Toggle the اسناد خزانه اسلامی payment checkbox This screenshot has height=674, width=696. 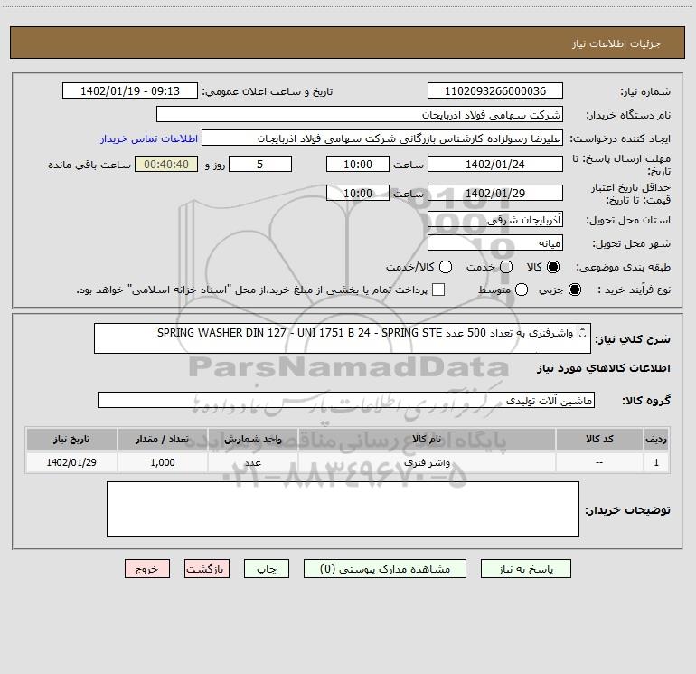(x=438, y=290)
